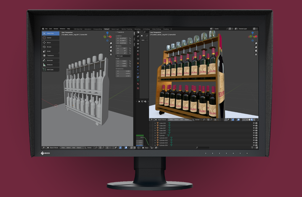Toggle snapping magnet in the right viewport header

point(208,120)
